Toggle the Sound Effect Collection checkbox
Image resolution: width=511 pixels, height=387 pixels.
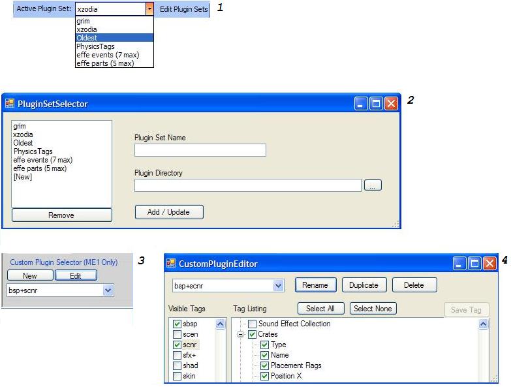(x=252, y=324)
